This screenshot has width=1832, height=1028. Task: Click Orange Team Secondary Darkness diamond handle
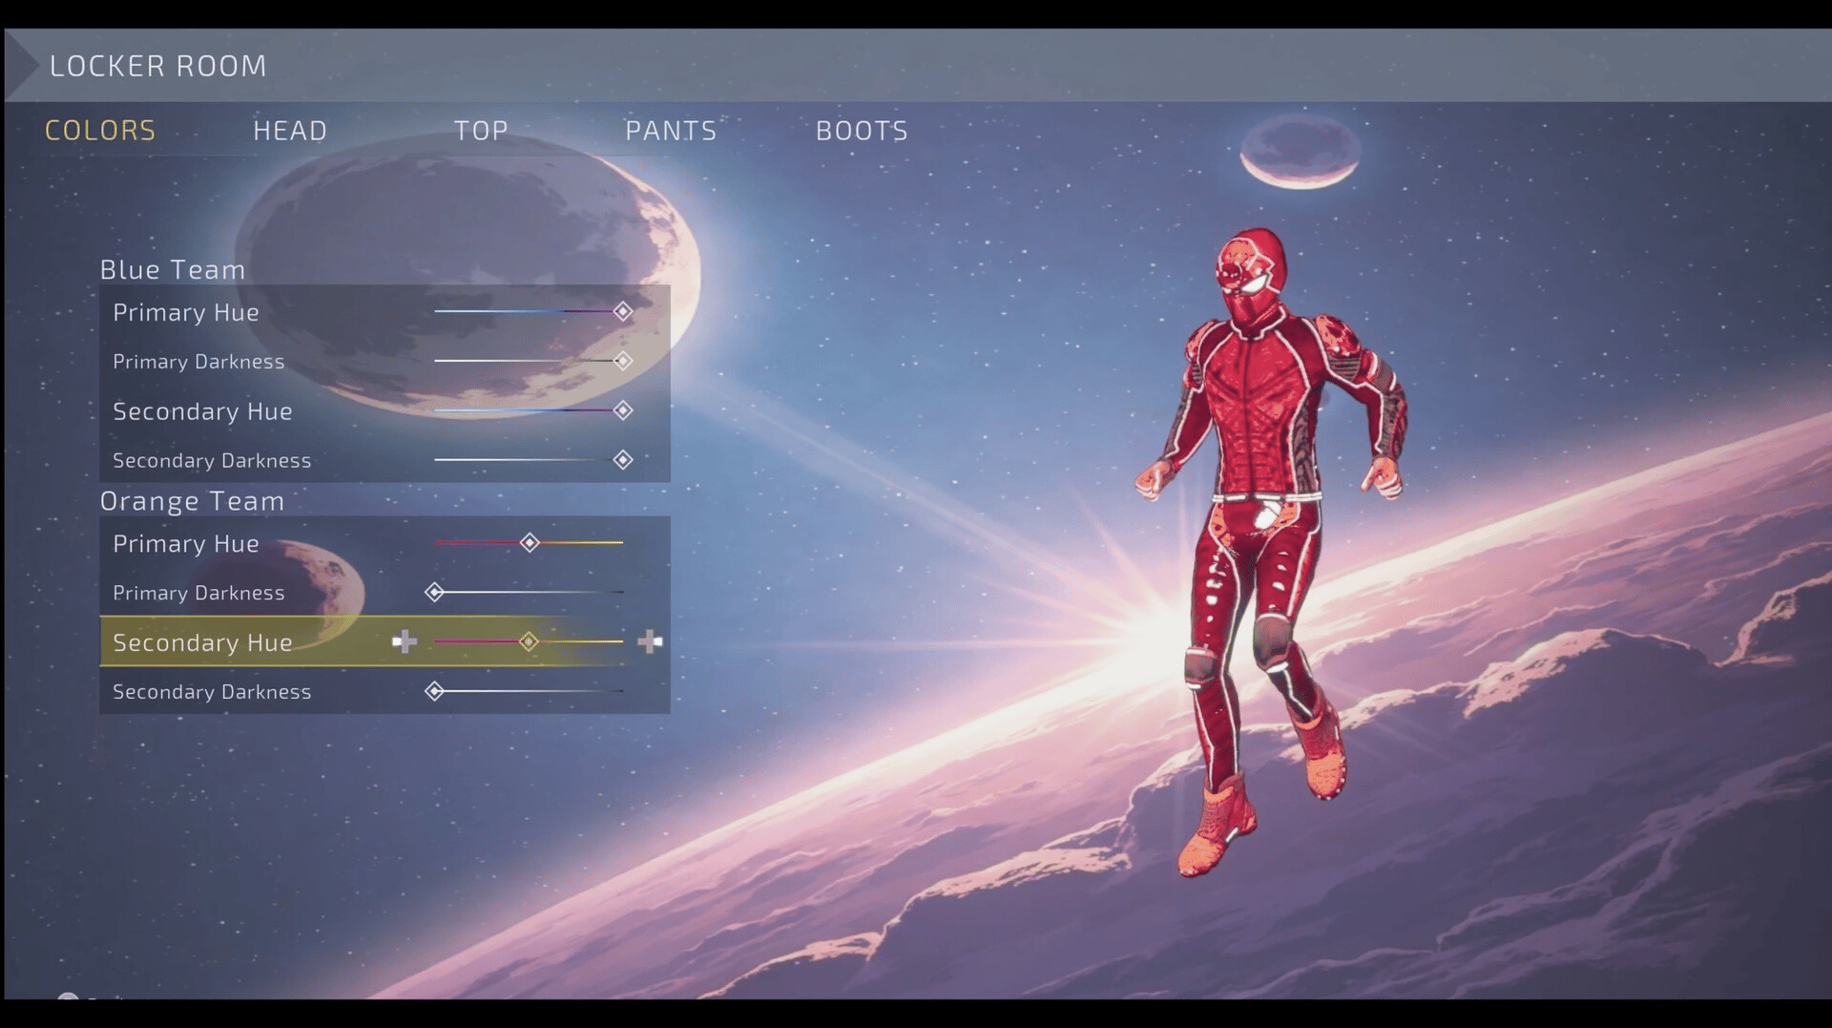click(434, 691)
